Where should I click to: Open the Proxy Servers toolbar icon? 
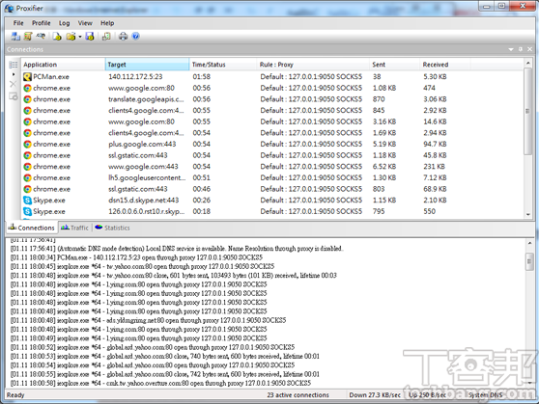point(15,36)
